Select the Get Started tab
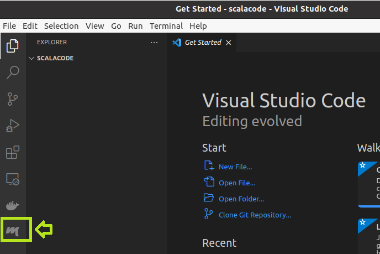 202,43
